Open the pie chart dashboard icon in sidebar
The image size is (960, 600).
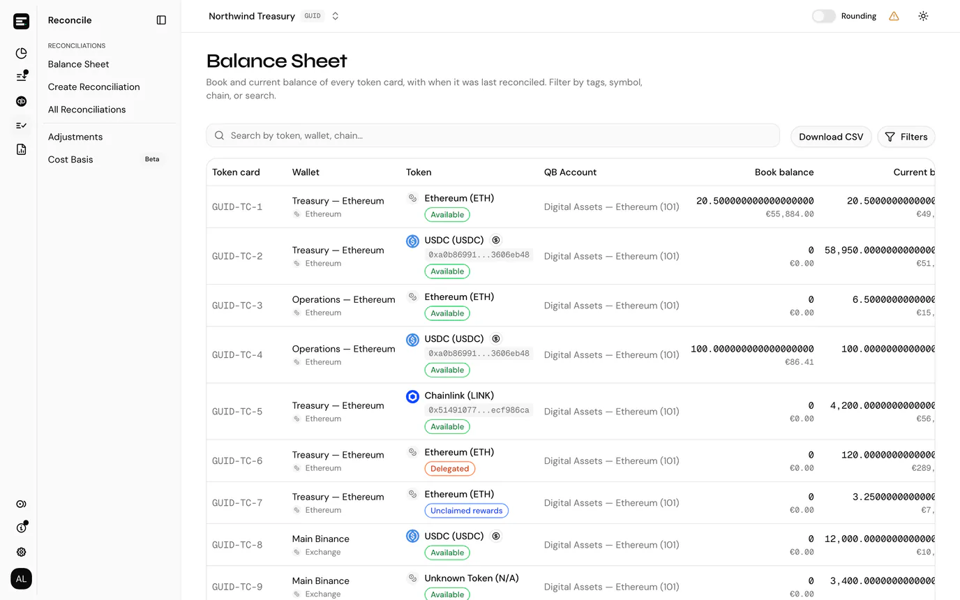21,53
